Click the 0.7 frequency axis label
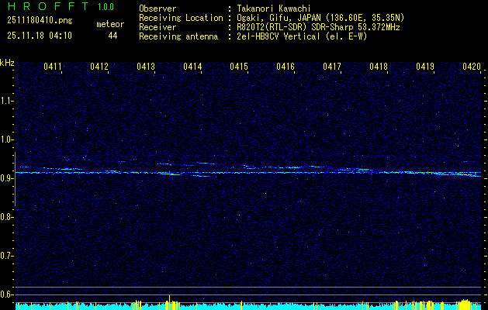The width and height of the screenshot is (488, 310). 7,256
